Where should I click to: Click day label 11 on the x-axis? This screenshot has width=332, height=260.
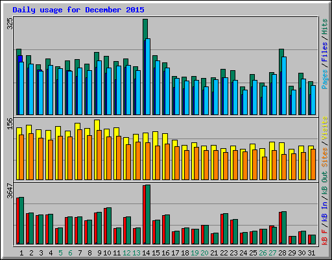(x=117, y=253)
